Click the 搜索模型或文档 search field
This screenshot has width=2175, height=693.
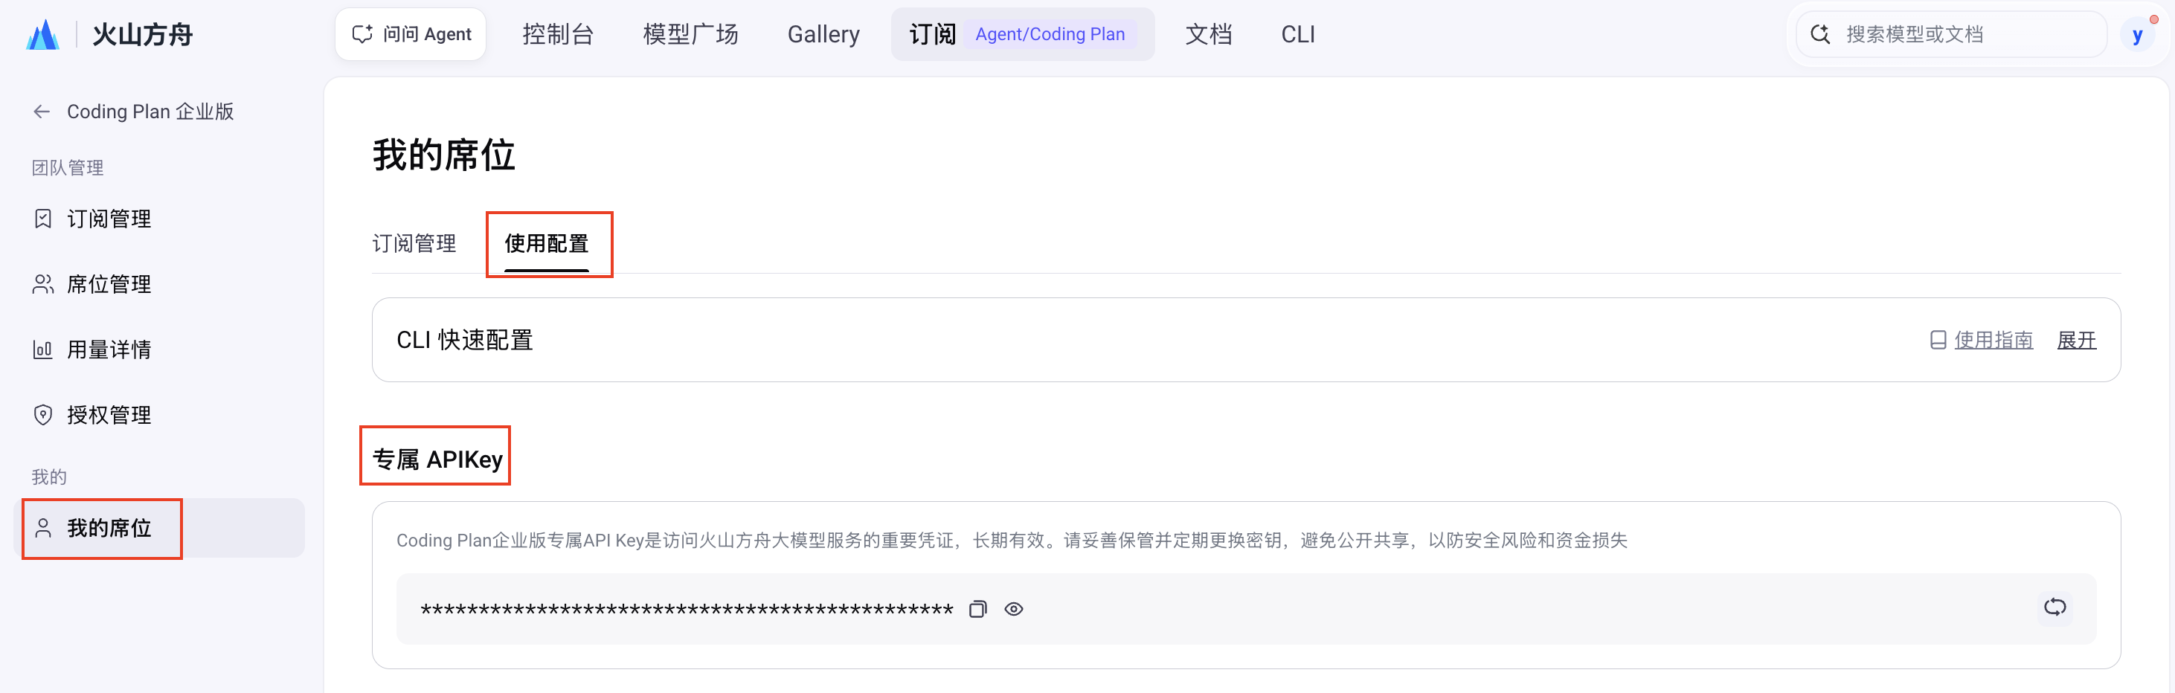1951,35
